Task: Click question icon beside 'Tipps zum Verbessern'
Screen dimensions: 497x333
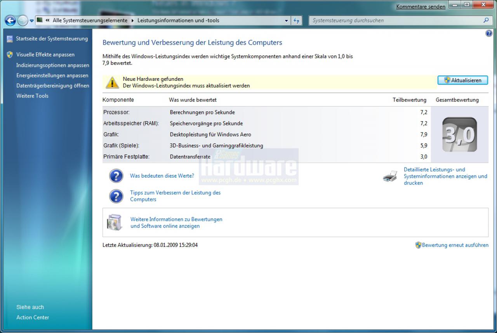Action: click(x=116, y=196)
